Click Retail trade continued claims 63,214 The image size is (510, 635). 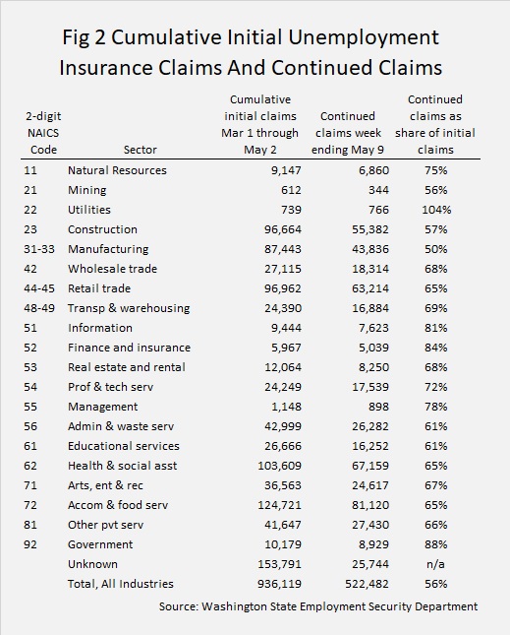(370, 288)
